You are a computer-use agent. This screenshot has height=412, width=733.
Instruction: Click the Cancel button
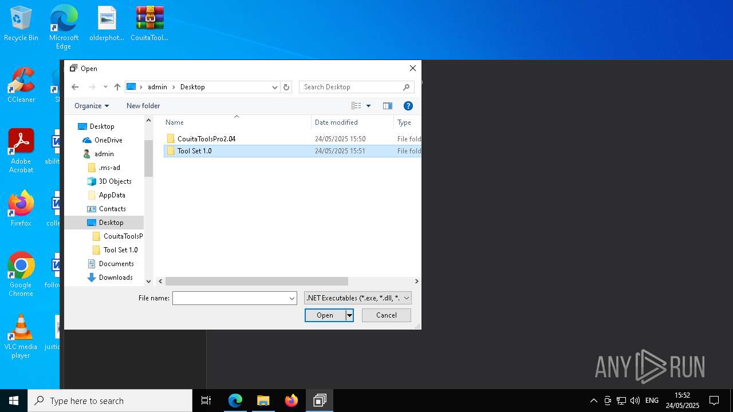click(x=387, y=315)
